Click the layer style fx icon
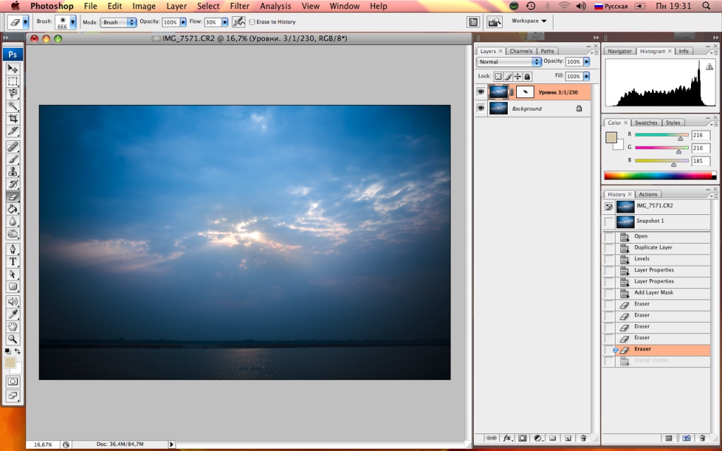The width and height of the screenshot is (722, 451). click(x=506, y=438)
